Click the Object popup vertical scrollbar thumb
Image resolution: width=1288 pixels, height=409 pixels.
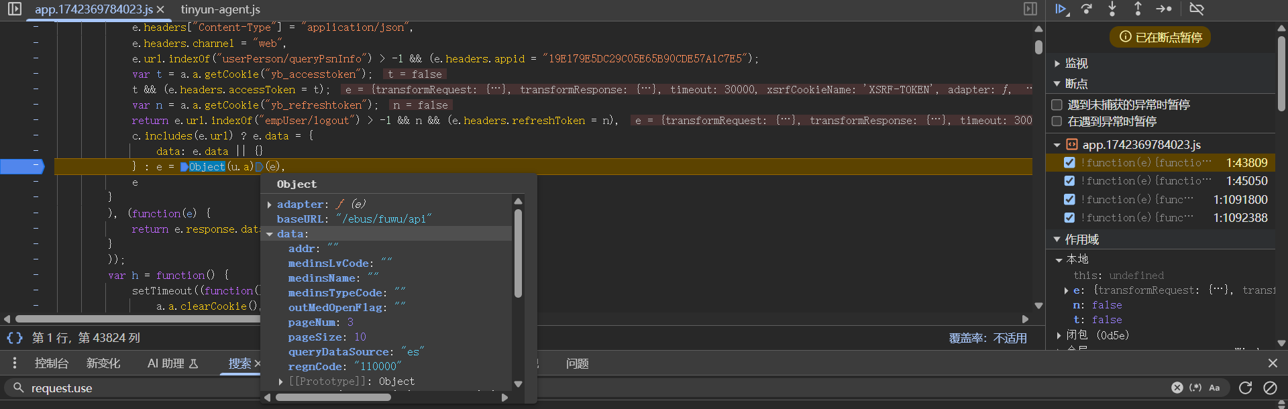(x=518, y=253)
